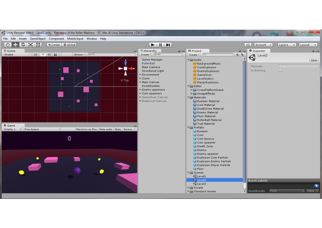
Task: Toggle scene lighting sun icon
Action: click(x=43, y=54)
